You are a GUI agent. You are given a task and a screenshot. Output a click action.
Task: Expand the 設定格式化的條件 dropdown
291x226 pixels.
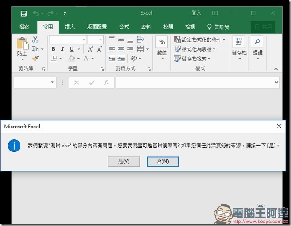tap(199, 40)
